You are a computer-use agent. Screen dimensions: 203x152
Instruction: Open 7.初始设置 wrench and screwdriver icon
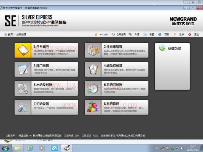(x=23, y=107)
